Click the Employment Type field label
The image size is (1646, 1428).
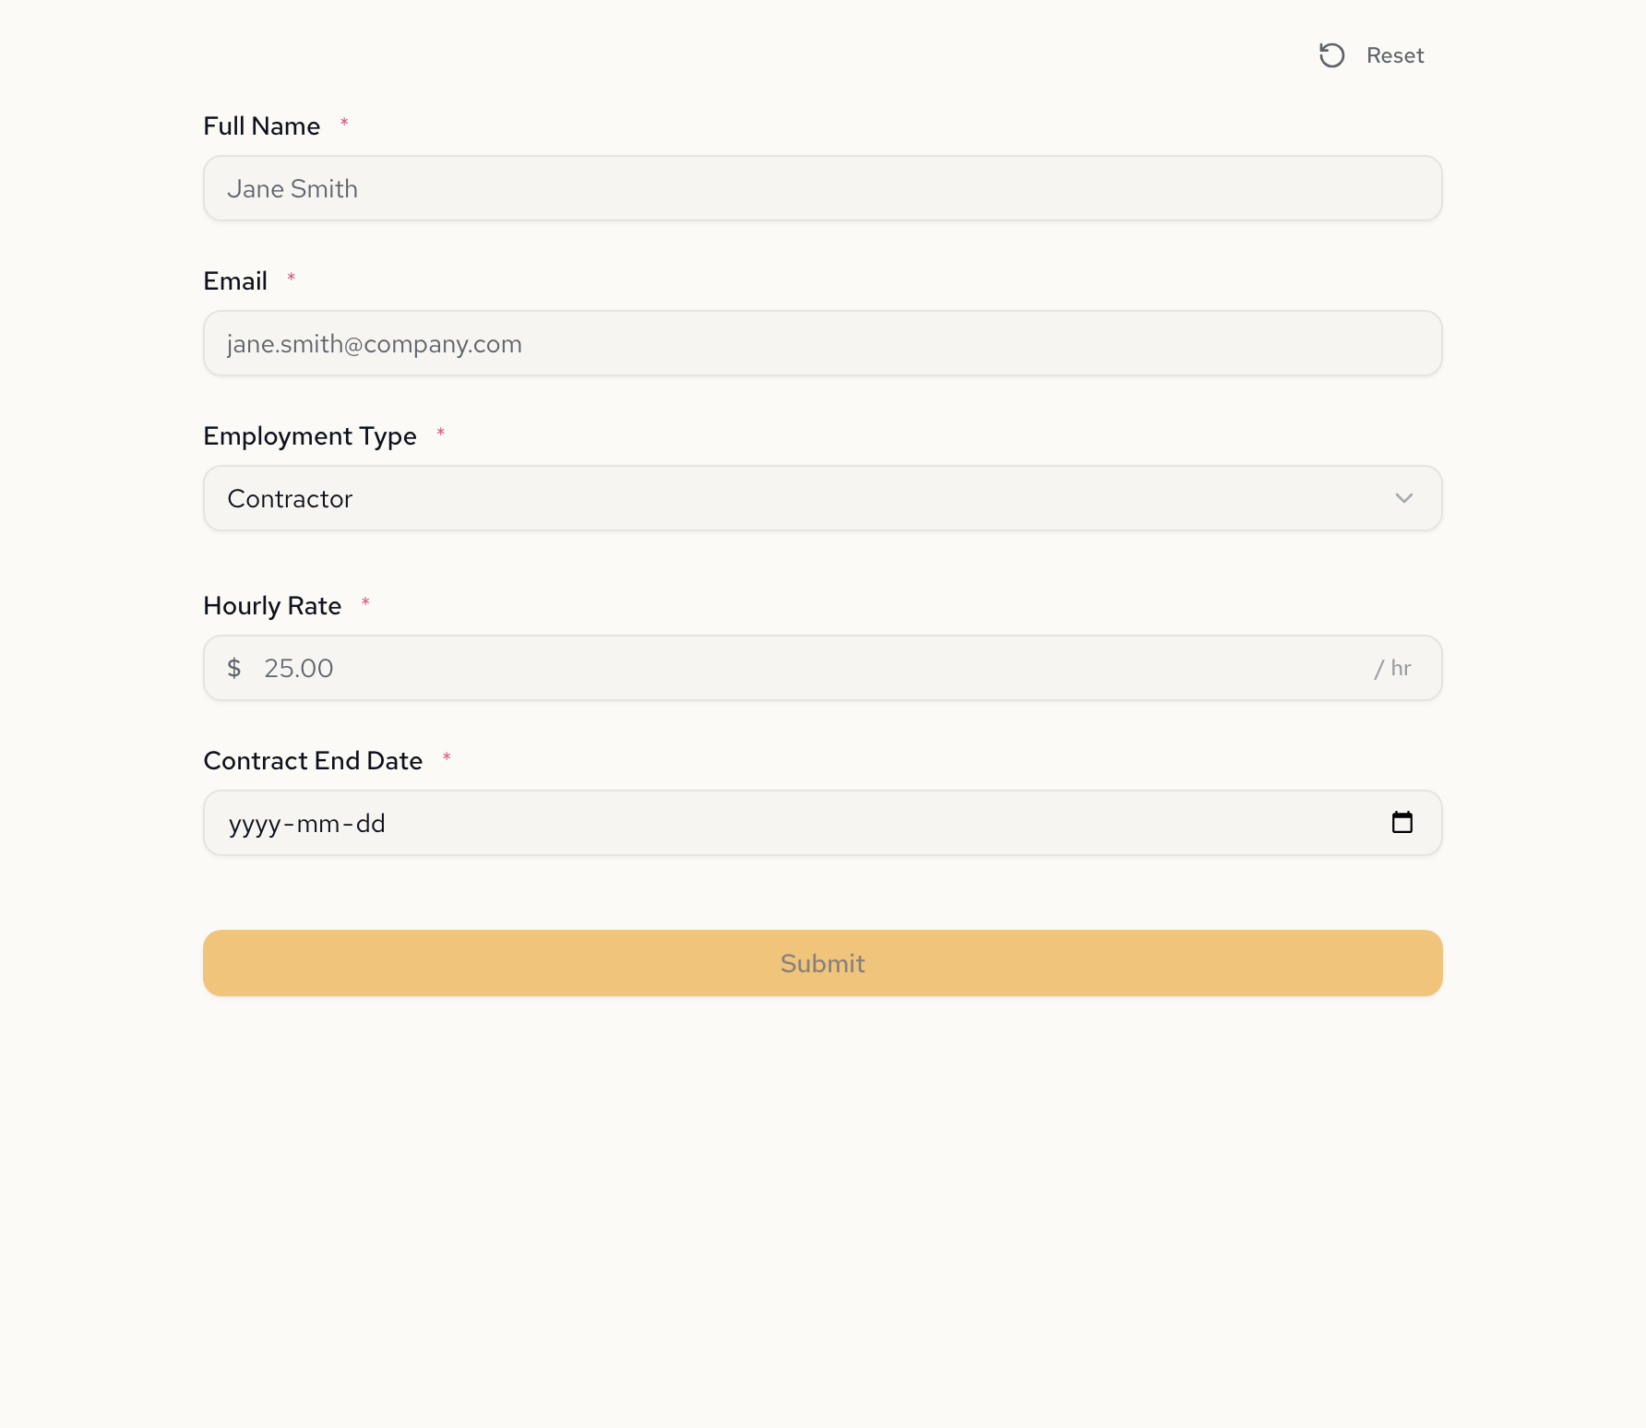(310, 435)
